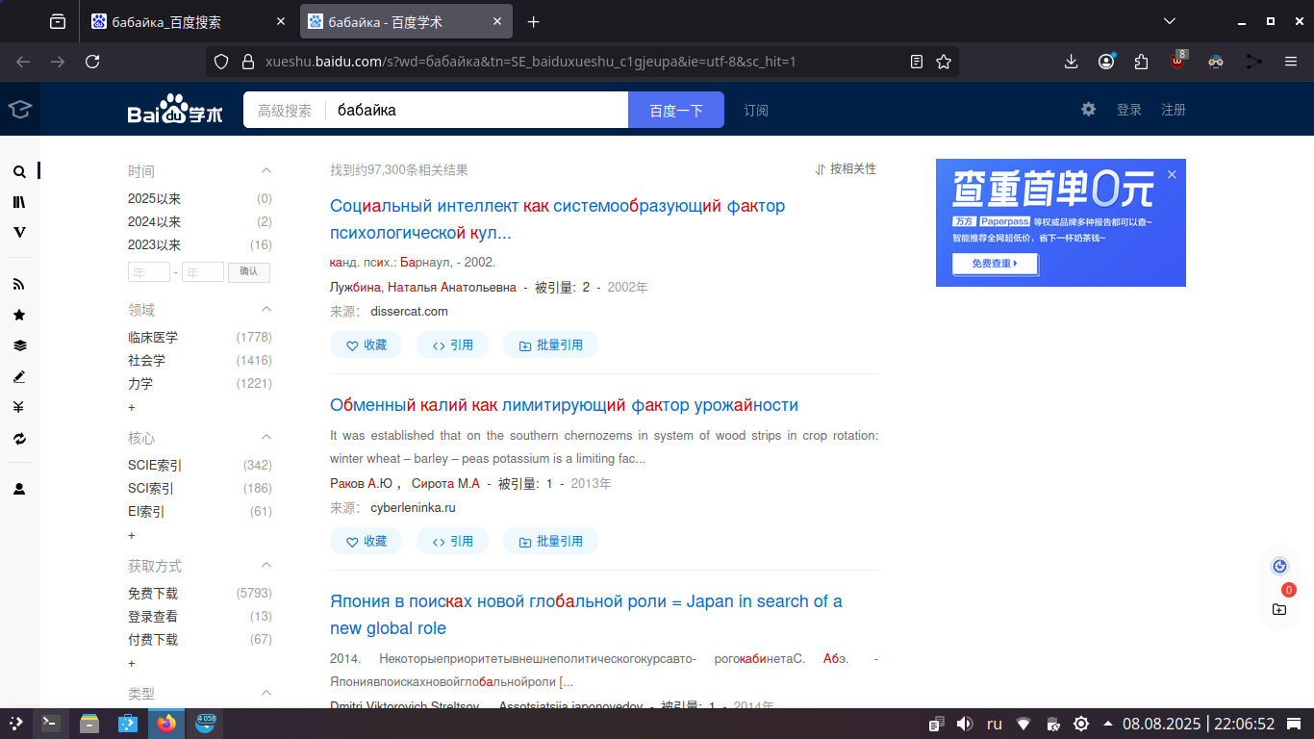1314x739 pixels.
Task: Click the circular arrows icon in the sidebar
Action: tap(19, 439)
